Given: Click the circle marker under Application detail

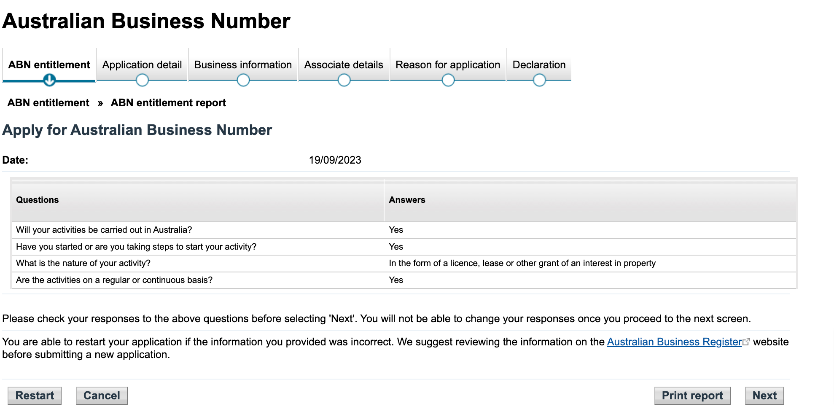Looking at the screenshot, I should [x=142, y=80].
